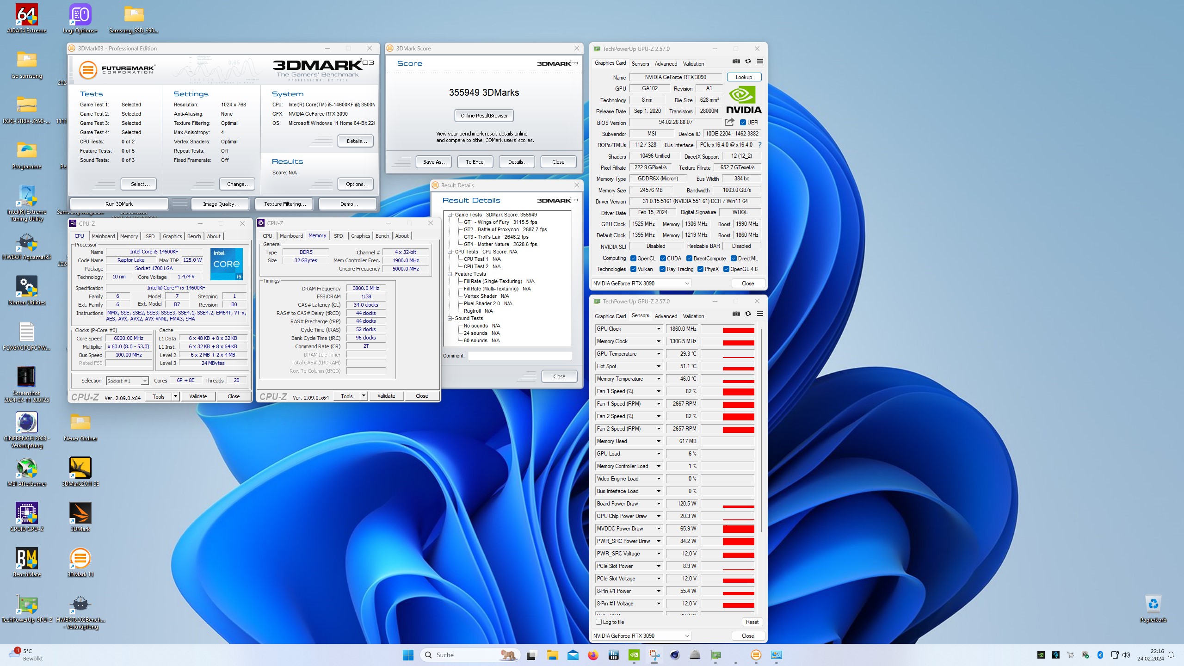Toggle CUDA computing checkbox

[x=663, y=259]
